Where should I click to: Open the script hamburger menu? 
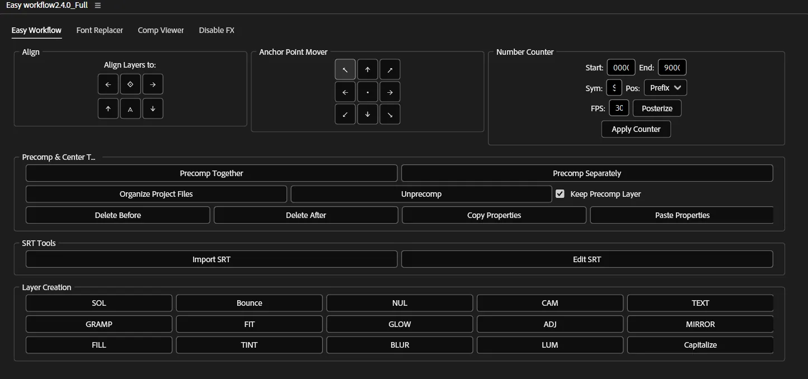tap(97, 5)
